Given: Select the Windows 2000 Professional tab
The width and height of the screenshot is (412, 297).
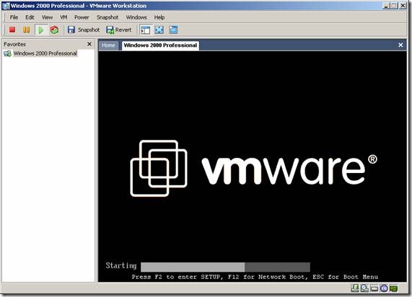Looking at the screenshot, I should coord(160,45).
